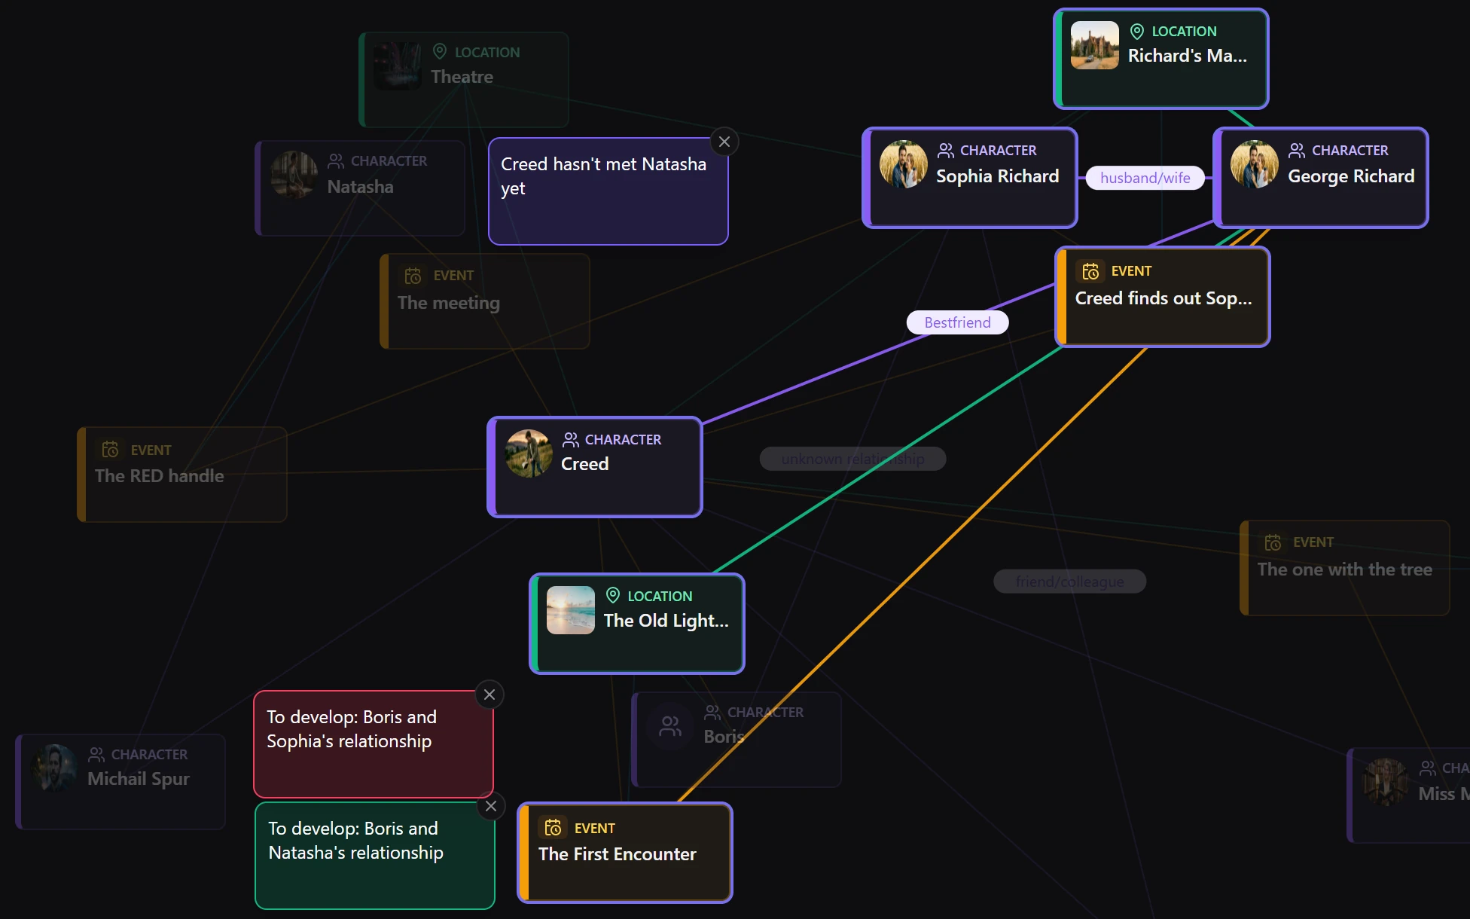This screenshot has height=919, width=1470.
Task: Select 'The First Encounter' event title
Action: 618,854
